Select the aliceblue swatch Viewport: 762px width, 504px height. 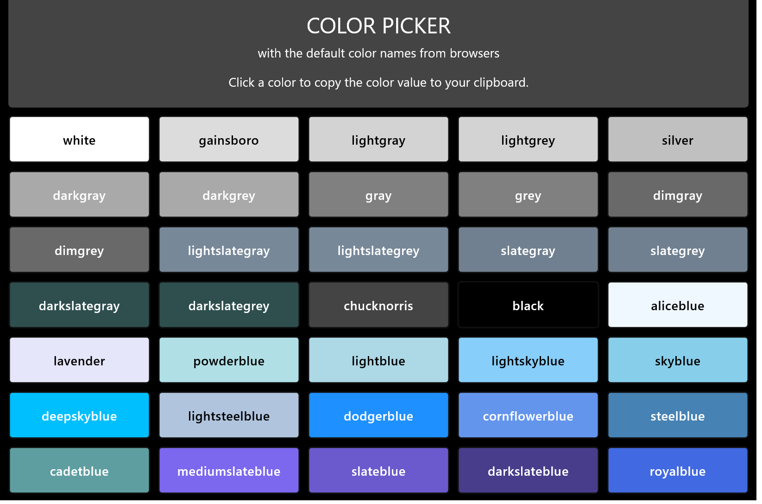pyautogui.click(x=678, y=305)
